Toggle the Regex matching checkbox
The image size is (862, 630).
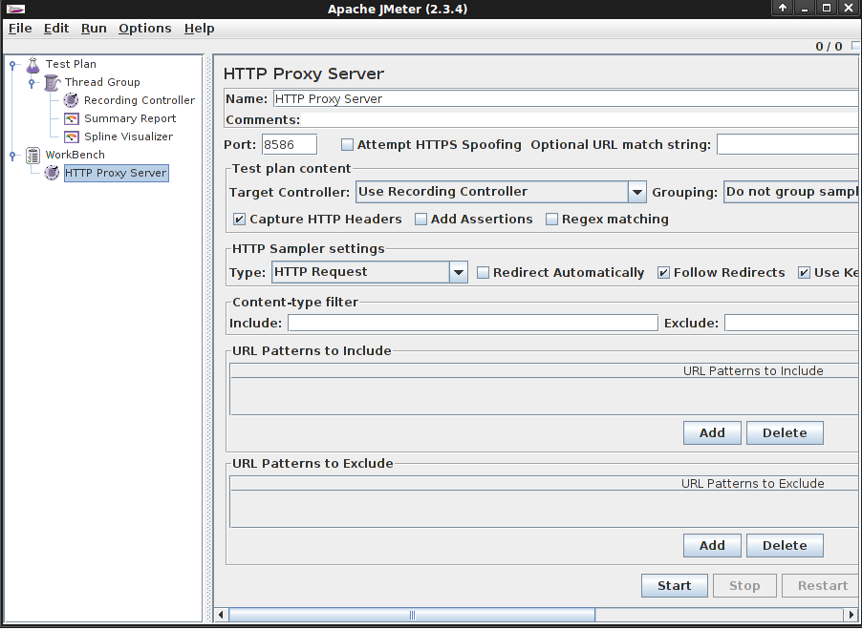click(x=551, y=220)
